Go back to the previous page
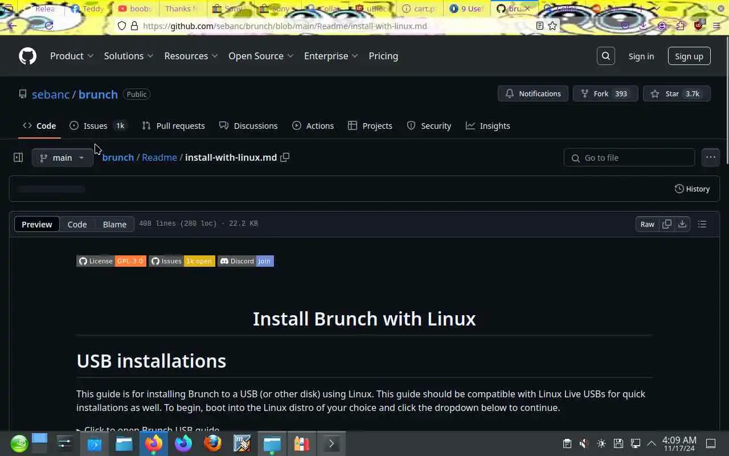 click(x=13, y=26)
